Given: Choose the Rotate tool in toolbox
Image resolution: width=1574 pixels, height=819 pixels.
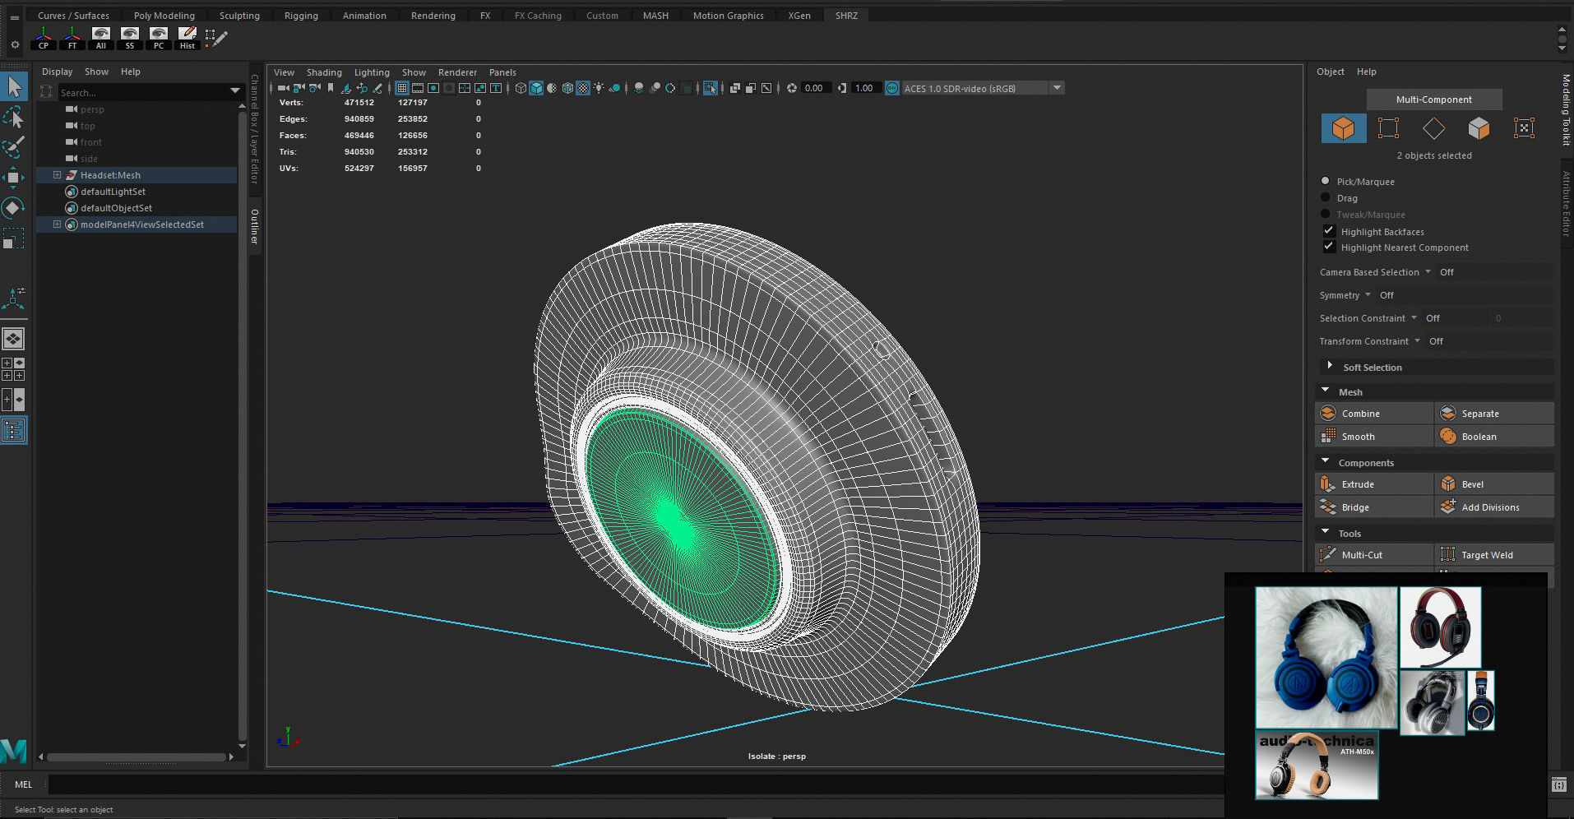Looking at the screenshot, I should (14, 208).
